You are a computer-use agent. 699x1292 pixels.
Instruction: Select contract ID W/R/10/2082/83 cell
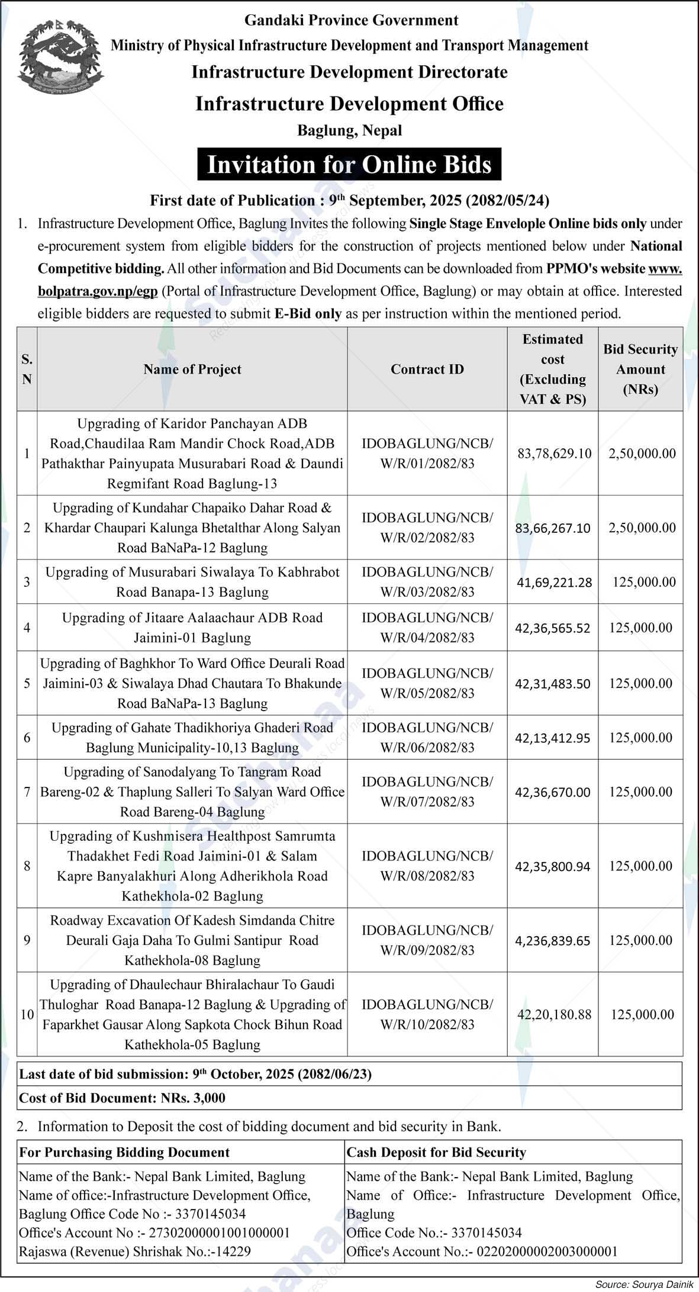point(427,1015)
